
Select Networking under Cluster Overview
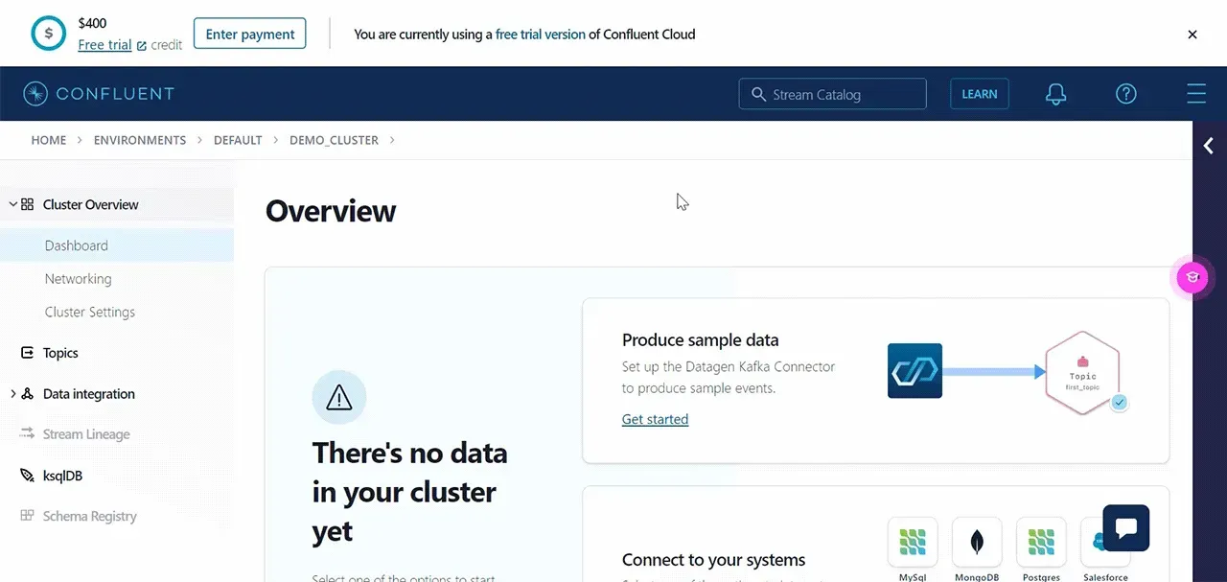click(x=78, y=279)
